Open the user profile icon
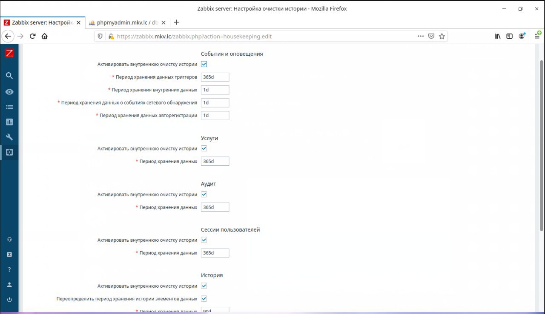 9,285
